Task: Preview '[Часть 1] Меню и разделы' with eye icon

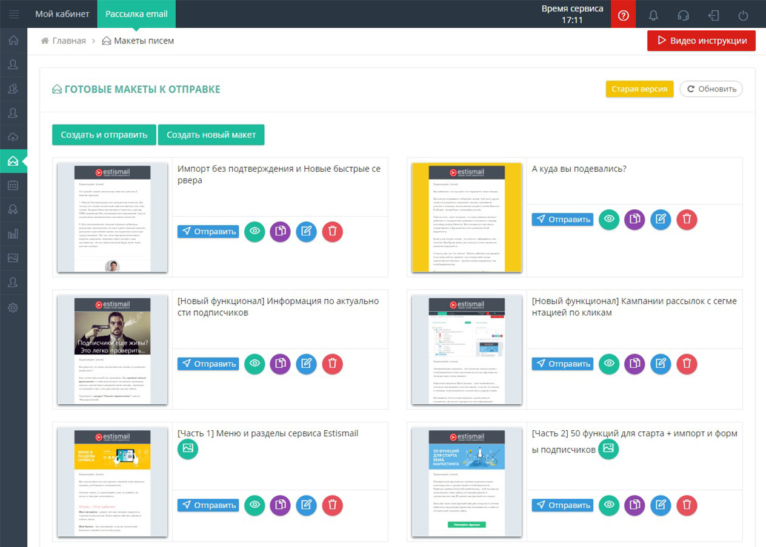Action: [x=255, y=505]
